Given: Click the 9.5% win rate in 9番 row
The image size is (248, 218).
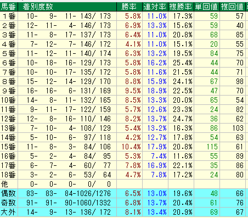Looking at the screenshot, I should (133, 91).
